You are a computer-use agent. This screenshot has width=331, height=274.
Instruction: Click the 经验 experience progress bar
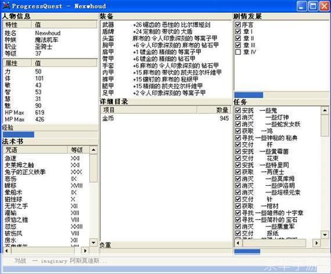pyautogui.click(x=51, y=135)
